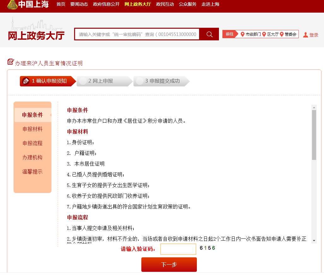Click the 办理来沪人员生育情况证明 title
The width and height of the screenshot is (324, 275).
(x=49, y=63)
